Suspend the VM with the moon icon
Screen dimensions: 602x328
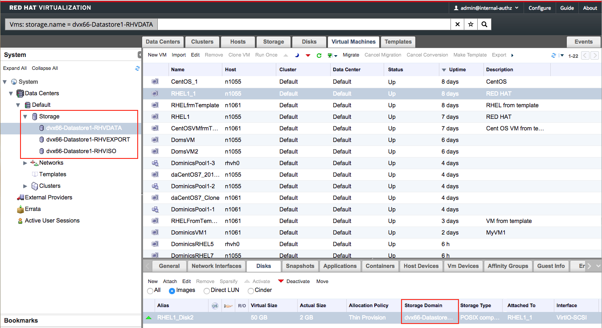point(297,55)
